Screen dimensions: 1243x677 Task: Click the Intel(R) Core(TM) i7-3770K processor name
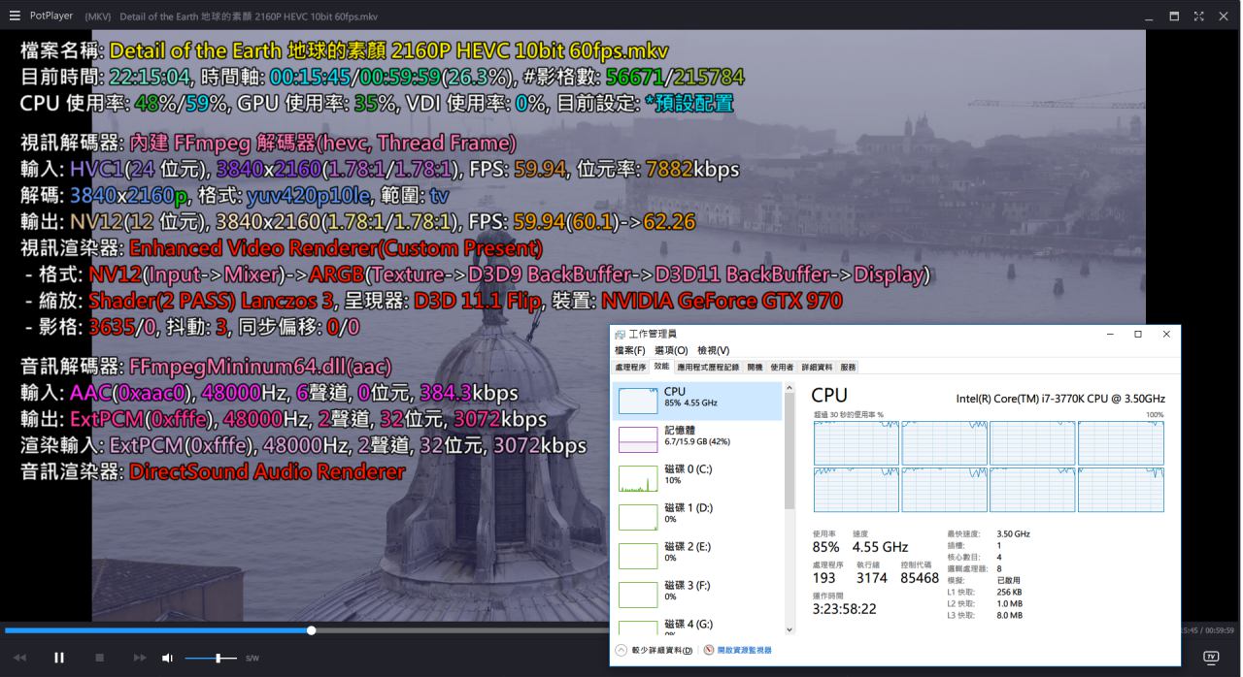[1060, 399]
